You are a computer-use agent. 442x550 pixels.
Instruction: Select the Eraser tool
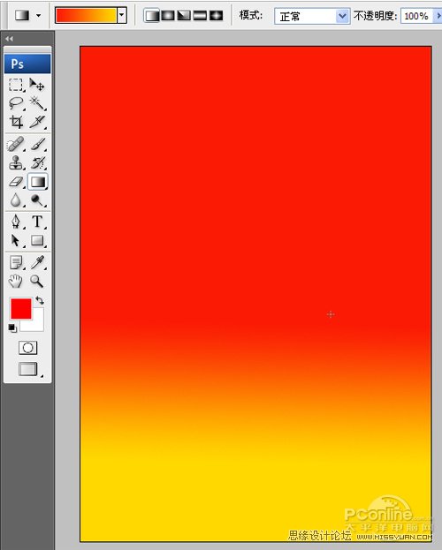[16, 182]
